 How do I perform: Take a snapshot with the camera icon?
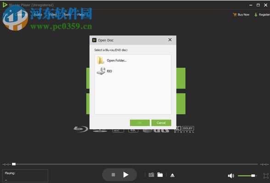[152, 175]
